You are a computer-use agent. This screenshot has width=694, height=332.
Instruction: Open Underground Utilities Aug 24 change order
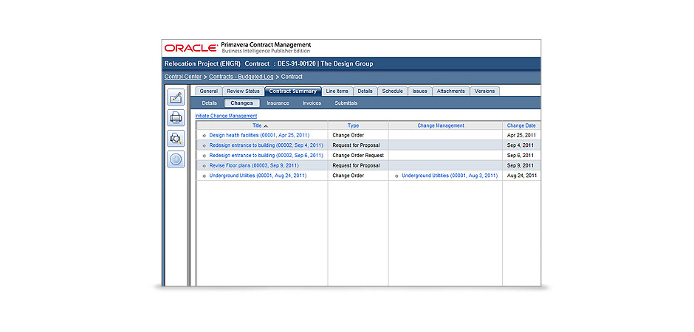tap(258, 176)
